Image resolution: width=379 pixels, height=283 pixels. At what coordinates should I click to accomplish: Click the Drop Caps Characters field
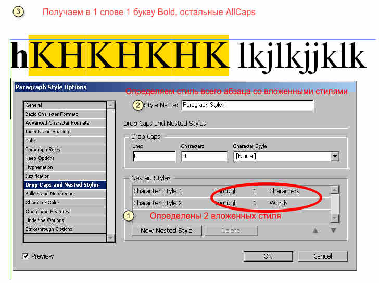click(x=204, y=156)
